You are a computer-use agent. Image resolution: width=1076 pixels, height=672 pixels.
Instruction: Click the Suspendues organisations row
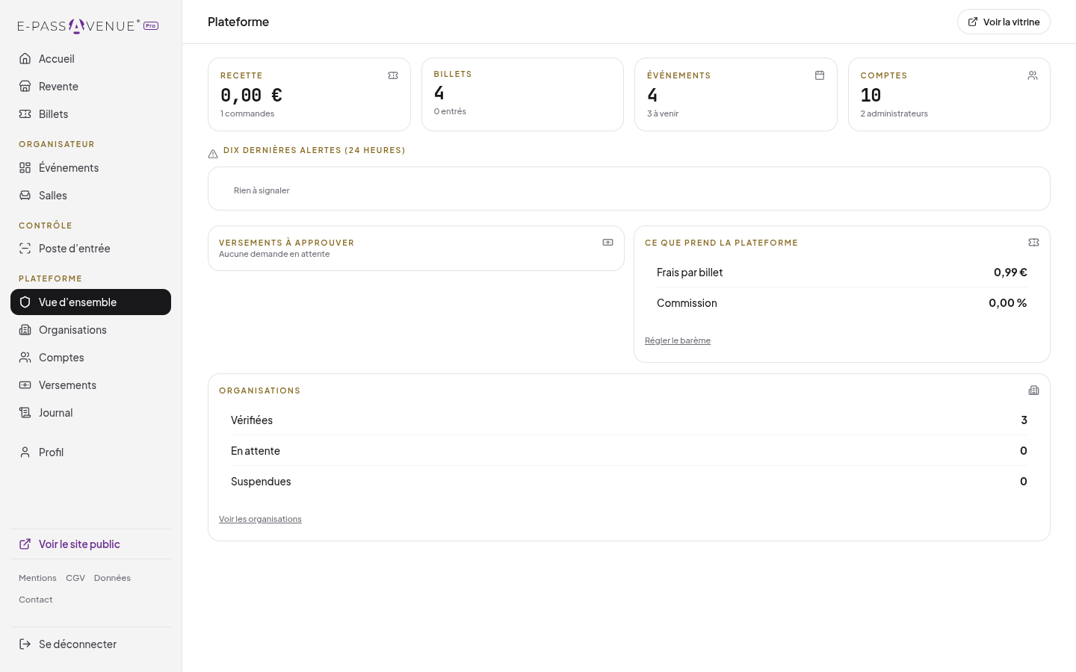629,482
